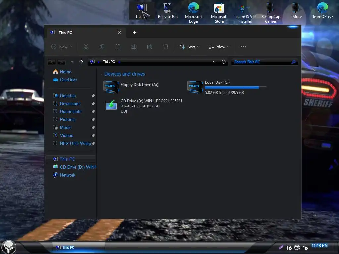Click the muted volume tray icon
Screen dimensions: 339x254
click(305, 248)
